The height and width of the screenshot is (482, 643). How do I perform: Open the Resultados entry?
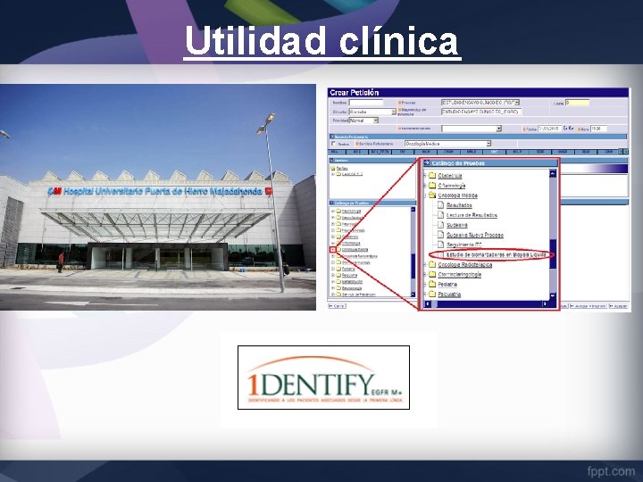[459, 205]
